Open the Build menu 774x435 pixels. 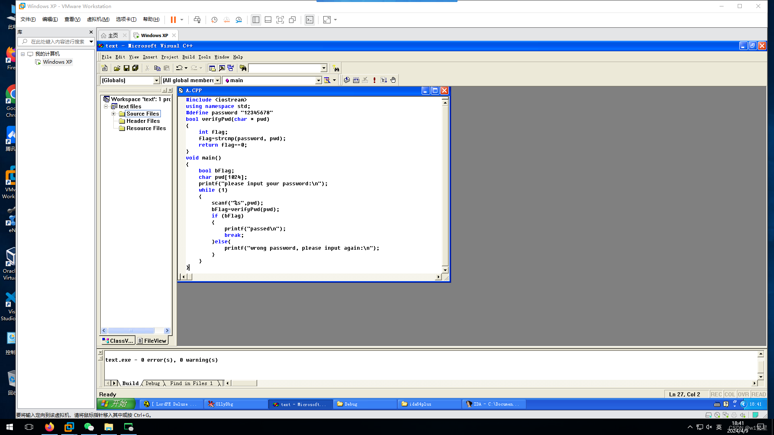pos(188,57)
